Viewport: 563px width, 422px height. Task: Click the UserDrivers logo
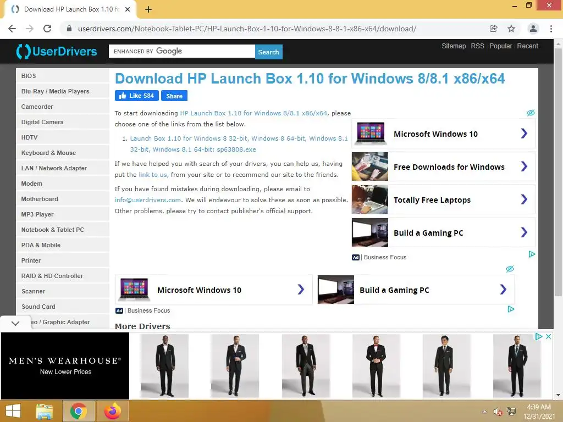click(x=57, y=51)
